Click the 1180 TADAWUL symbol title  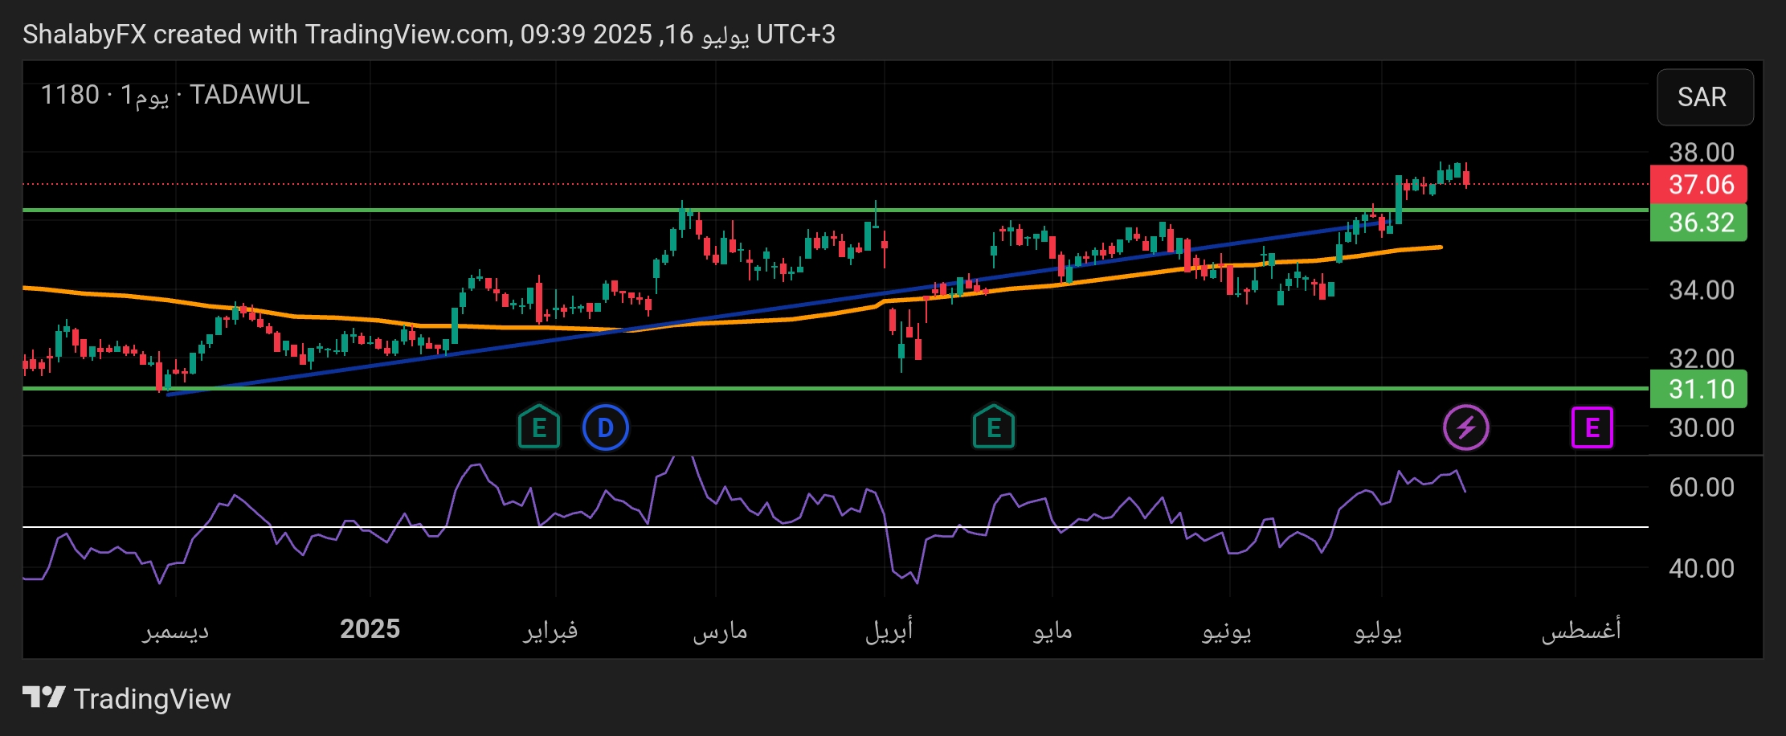pos(175,95)
